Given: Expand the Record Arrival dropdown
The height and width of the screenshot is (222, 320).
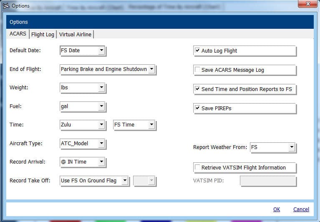Looking at the screenshot, I should [101, 162].
